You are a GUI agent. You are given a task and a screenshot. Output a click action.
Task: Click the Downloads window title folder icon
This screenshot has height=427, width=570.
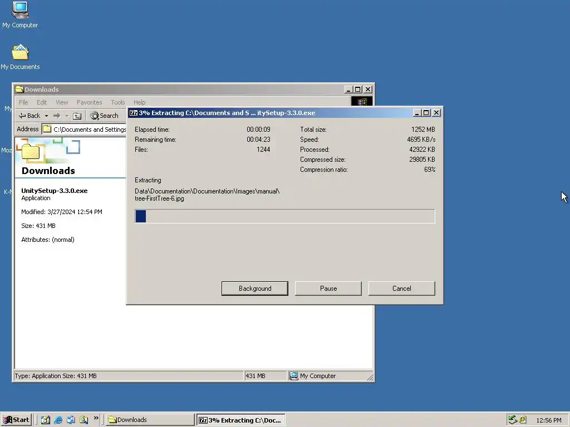tap(19, 90)
